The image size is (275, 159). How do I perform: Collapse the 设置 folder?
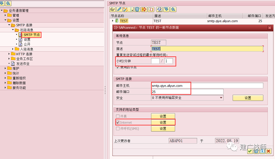point(5,20)
